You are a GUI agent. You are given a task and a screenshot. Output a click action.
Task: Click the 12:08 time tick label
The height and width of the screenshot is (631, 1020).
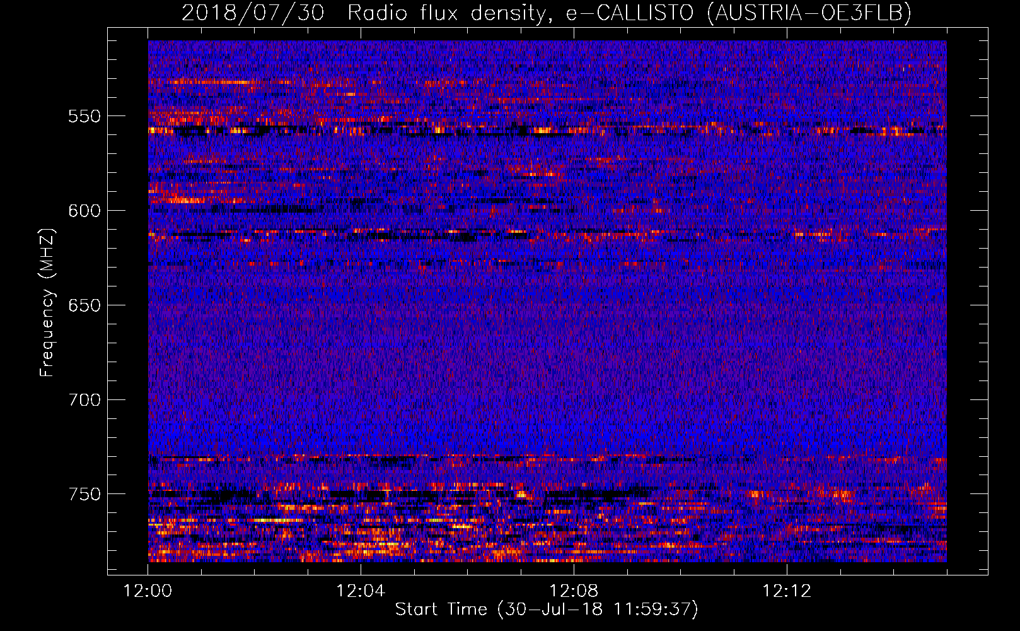pos(574,591)
